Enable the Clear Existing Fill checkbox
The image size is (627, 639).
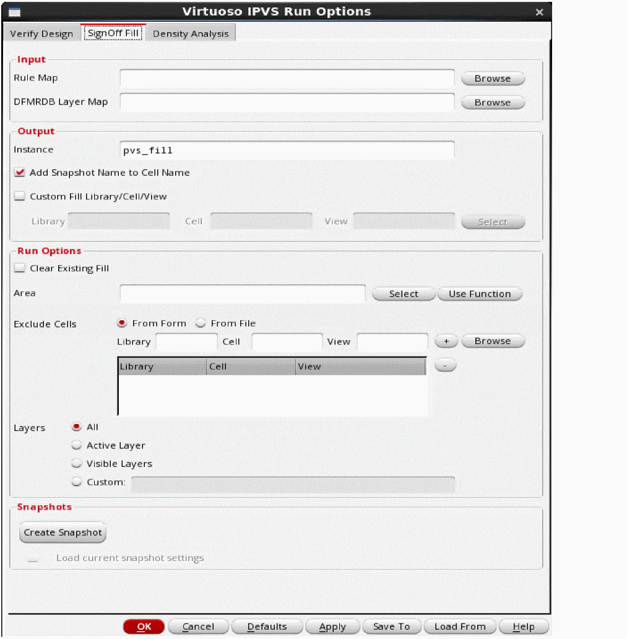click(20, 268)
